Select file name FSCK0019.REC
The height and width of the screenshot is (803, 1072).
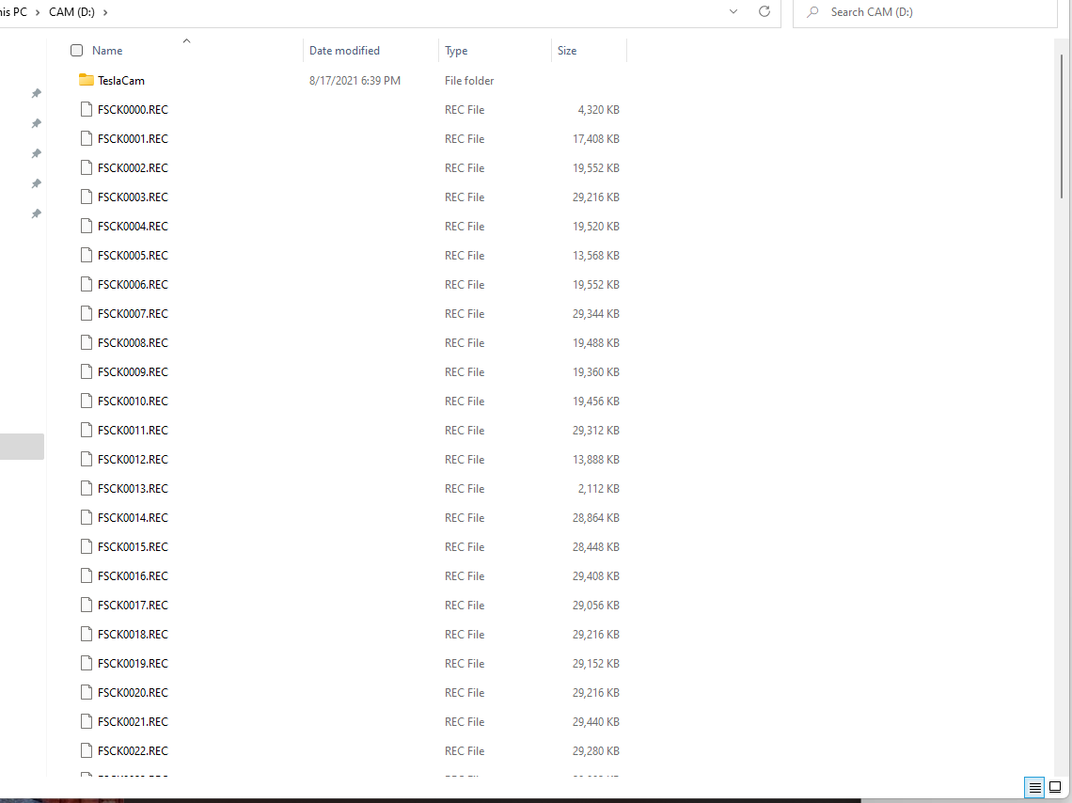[133, 664]
